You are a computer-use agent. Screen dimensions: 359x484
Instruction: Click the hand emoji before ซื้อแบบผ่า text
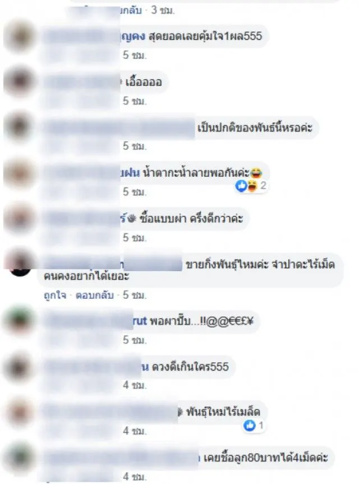[132, 219]
